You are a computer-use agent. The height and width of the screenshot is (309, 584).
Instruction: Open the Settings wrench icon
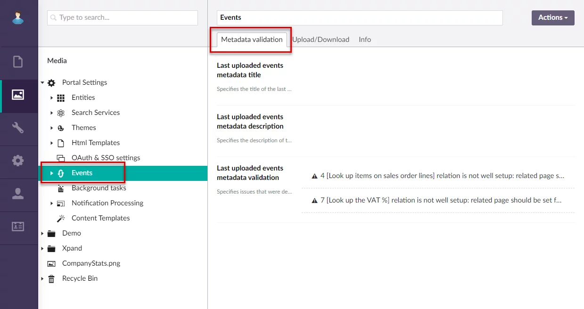point(18,128)
